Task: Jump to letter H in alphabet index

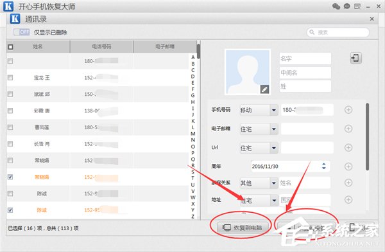Action: click(x=193, y=102)
